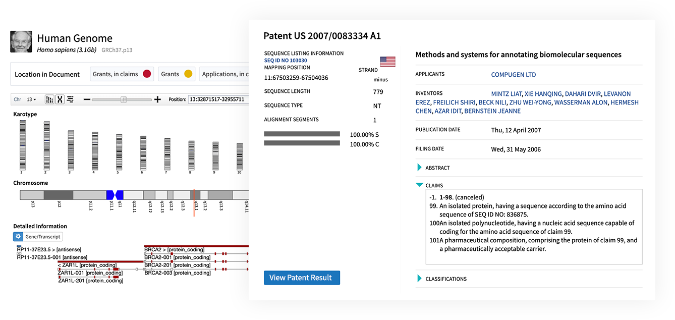Toggle the 'Applications, in claims' filter
675x320 pixels.
click(224, 74)
